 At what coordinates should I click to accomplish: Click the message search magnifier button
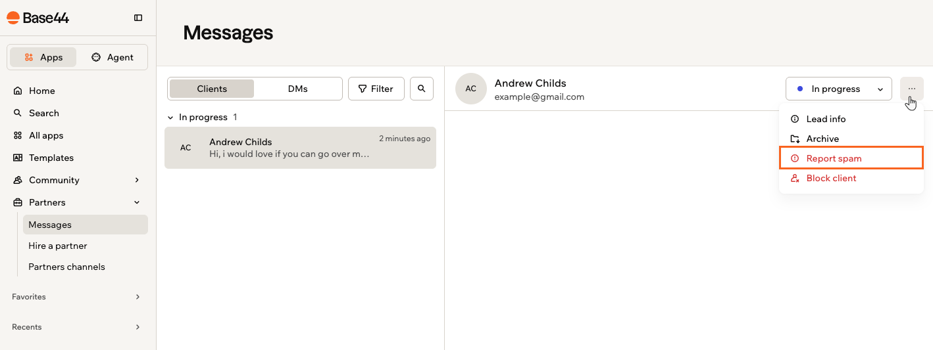(422, 89)
